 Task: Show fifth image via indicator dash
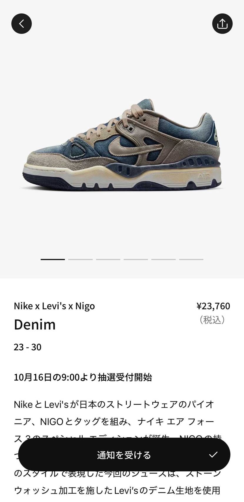click(163, 259)
